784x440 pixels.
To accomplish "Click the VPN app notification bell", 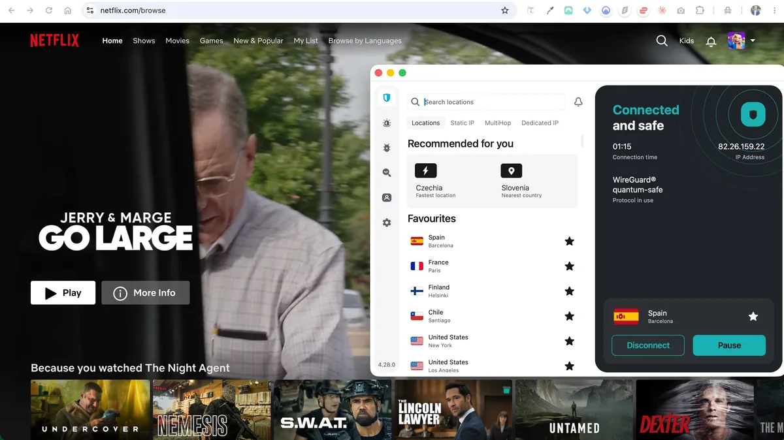I will click(578, 102).
